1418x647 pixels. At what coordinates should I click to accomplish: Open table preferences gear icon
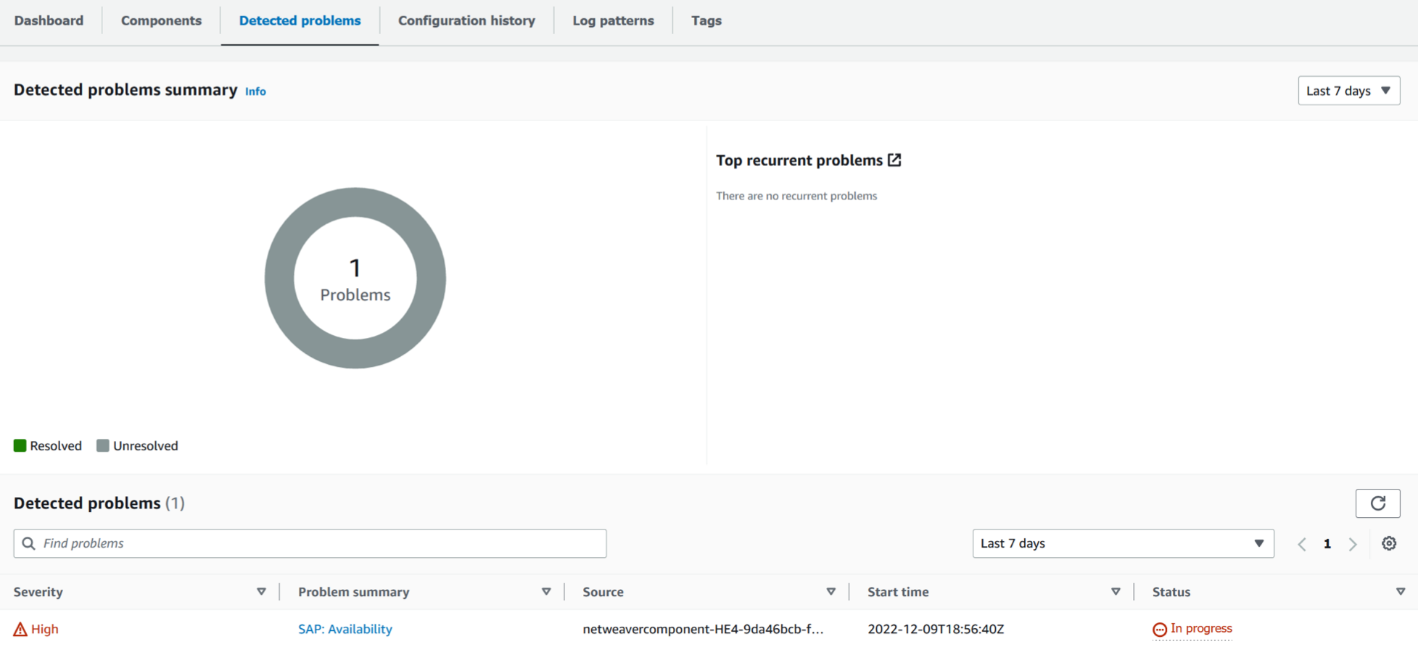pyautogui.click(x=1388, y=543)
